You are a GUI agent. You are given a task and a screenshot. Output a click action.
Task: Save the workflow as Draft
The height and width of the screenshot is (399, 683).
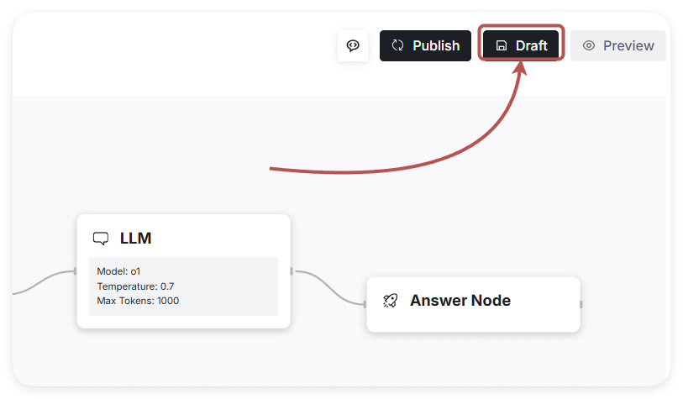(x=522, y=46)
